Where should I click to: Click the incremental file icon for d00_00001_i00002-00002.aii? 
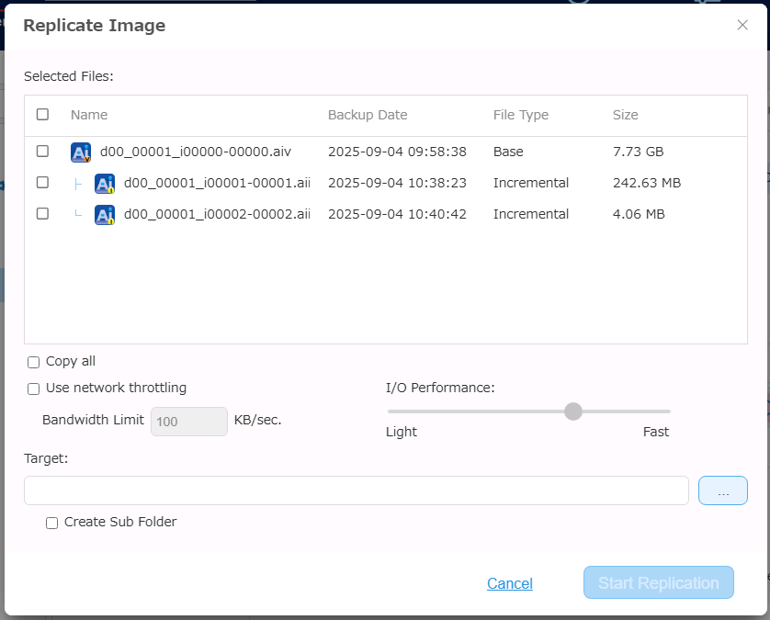[x=105, y=215]
